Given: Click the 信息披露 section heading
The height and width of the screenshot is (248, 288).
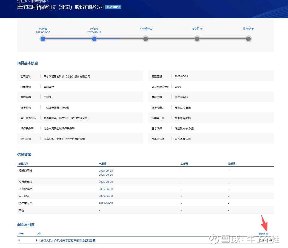Looking at the screenshot, I should click(x=24, y=155).
